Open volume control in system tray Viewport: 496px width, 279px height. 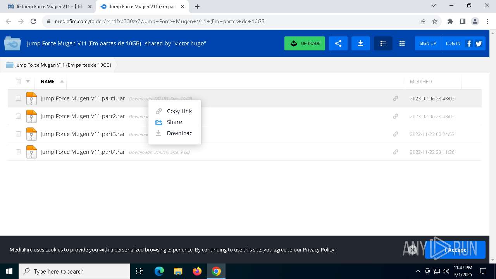pos(446,271)
